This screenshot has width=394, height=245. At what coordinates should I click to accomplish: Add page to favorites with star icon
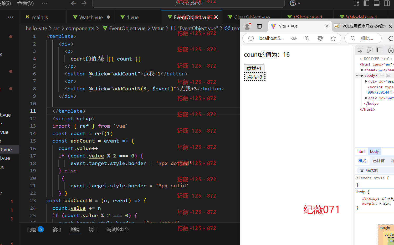pos(333,38)
